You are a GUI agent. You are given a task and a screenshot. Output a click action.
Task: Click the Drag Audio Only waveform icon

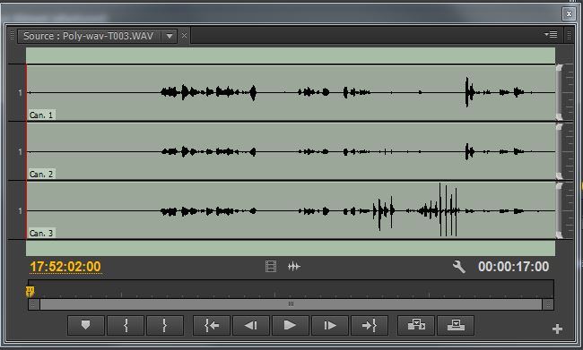pyautogui.click(x=293, y=266)
